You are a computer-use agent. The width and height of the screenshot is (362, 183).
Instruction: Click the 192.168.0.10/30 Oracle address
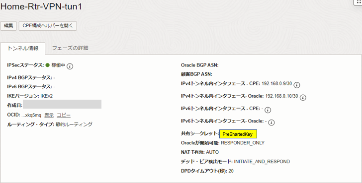pyautogui.click(x=281, y=96)
